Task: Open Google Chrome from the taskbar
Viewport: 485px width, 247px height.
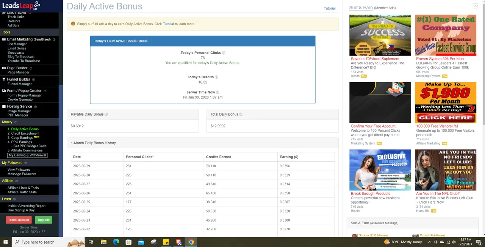Action: click(x=191, y=242)
